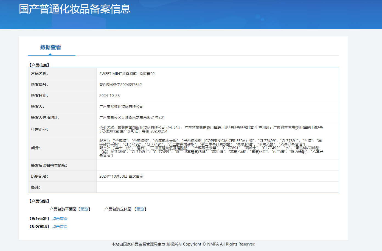The height and width of the screenshot is (251, 382).
Task: Click the 产品包装立体图 label text
Action: click(118, 209)
